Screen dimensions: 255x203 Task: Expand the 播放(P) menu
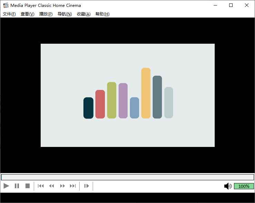tap(46, 14)
